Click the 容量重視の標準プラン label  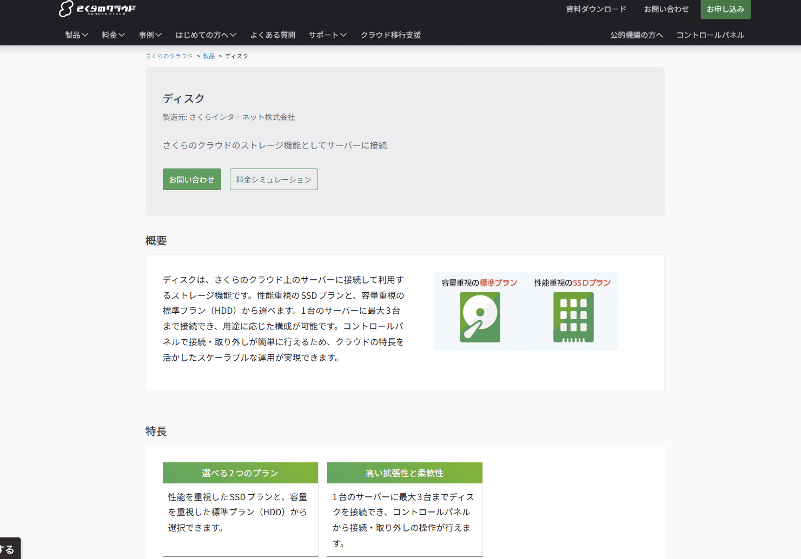[x=479, y=282]
